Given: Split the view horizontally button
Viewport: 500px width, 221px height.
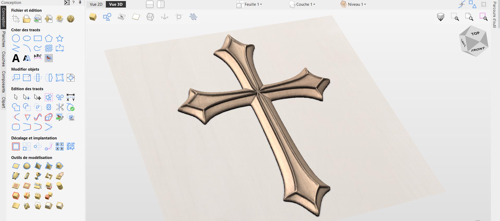Looking at the screenshot, I should 150,4.
